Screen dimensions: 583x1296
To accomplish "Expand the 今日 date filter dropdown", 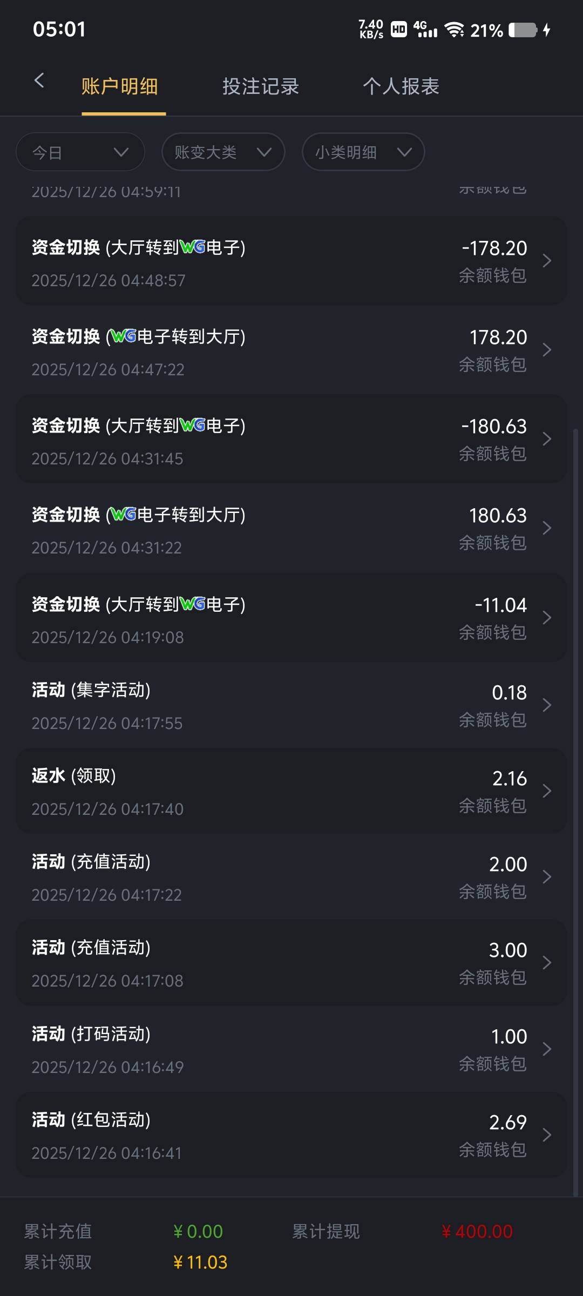I will point(80,152).
